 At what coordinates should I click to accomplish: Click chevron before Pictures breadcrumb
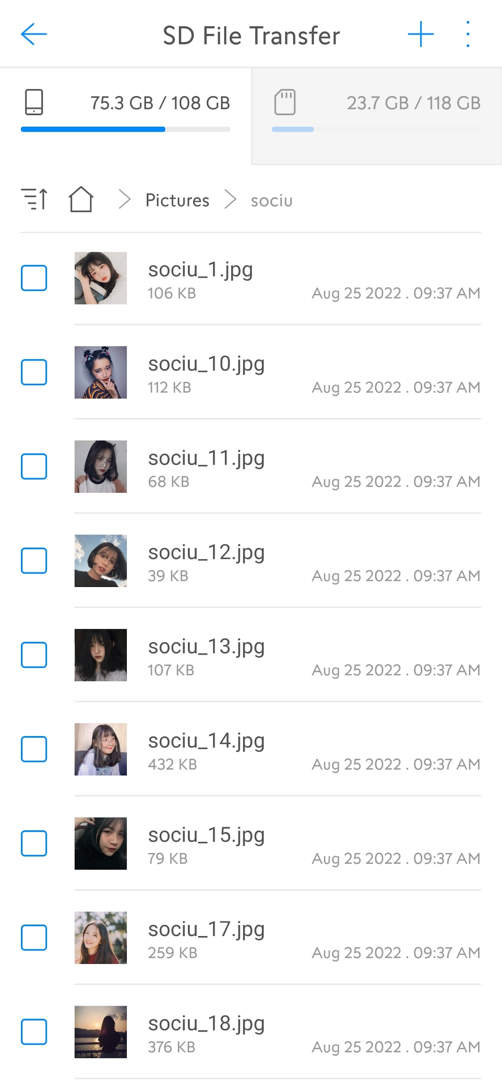click(x=125, y=199)
